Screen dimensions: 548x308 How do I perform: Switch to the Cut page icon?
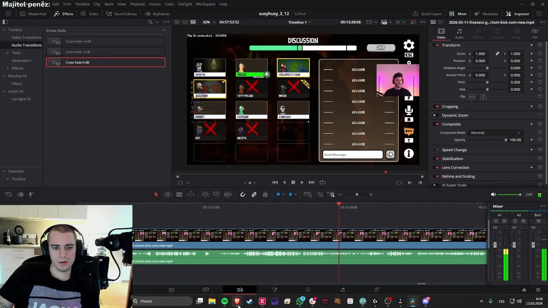(x=205, y=290)
